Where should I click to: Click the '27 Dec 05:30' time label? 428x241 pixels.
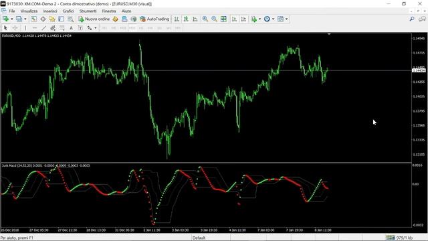coord(39,230)
